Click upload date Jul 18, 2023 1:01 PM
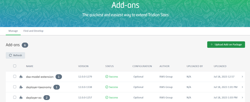250x102 pixels. [225, 87]
